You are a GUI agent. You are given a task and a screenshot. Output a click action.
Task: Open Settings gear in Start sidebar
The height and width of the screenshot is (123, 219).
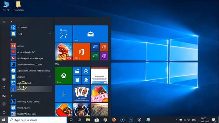4,104
